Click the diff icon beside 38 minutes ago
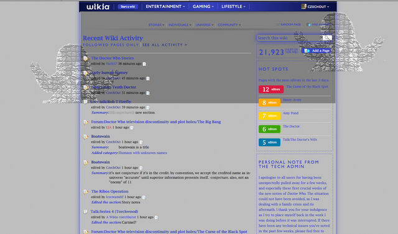398x234 pixels. click(144, 64)
